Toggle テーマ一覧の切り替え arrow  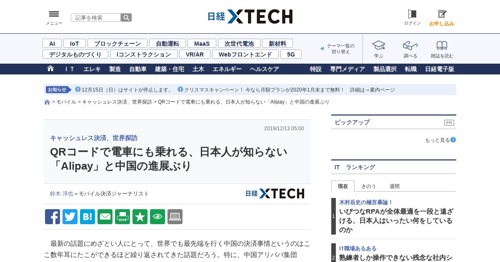point(322,49)
